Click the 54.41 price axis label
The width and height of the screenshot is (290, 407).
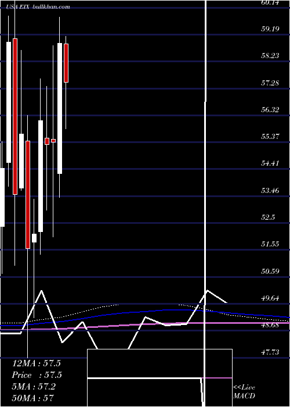point(270,163)
